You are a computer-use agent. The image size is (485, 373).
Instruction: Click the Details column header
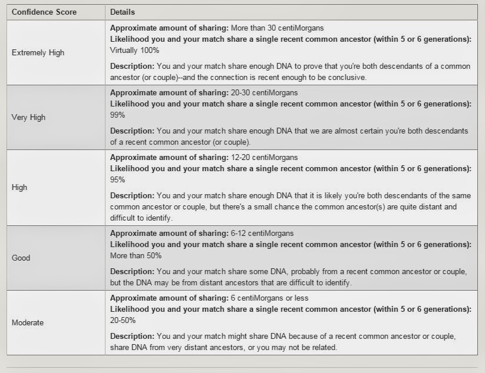click(x=122, y=12)
